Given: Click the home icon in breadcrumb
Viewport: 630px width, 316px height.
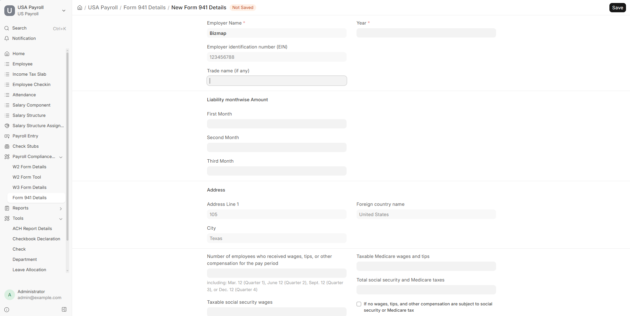Looking at the screenshot, I should tap(80, 8).
